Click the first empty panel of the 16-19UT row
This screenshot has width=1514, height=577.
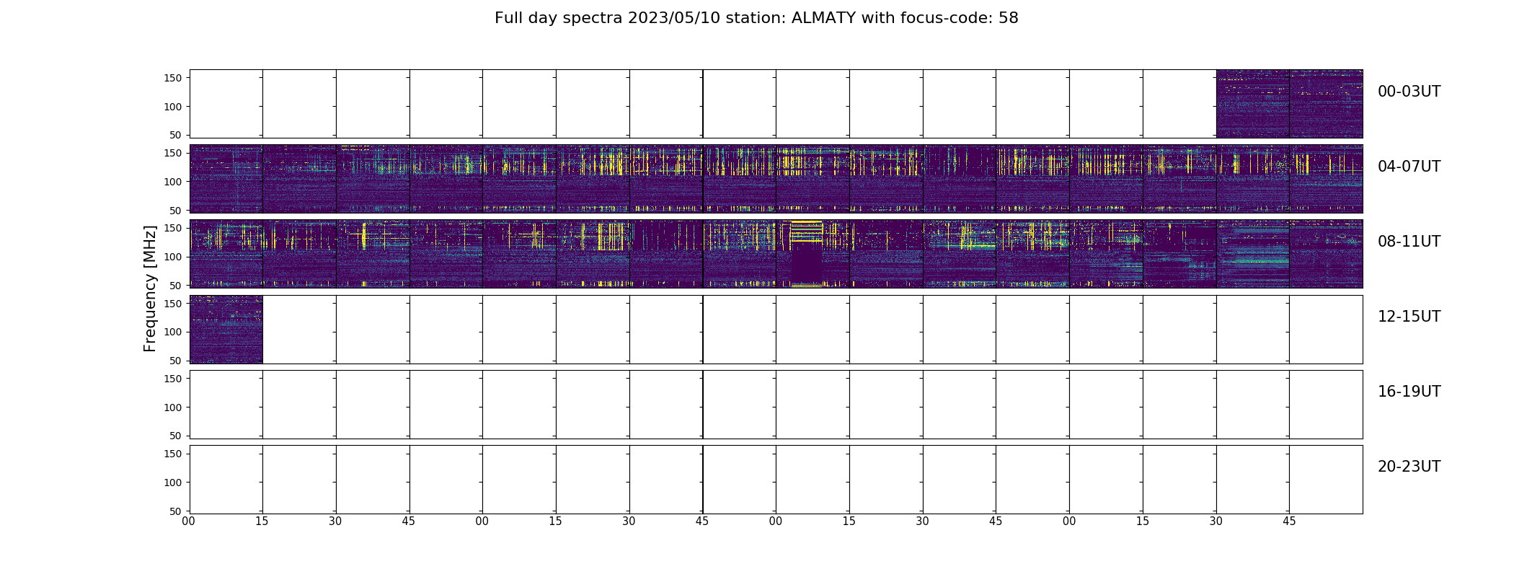click(x=226, y=405)
